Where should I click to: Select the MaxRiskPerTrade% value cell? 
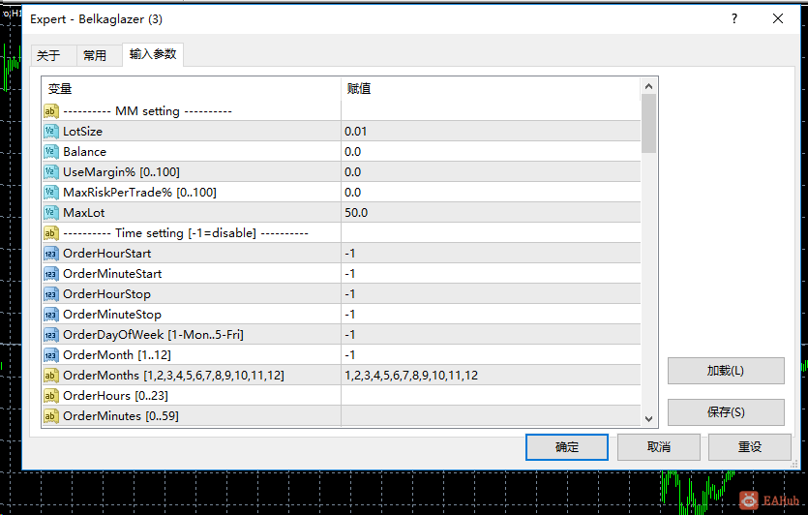(x=491, y=193)
